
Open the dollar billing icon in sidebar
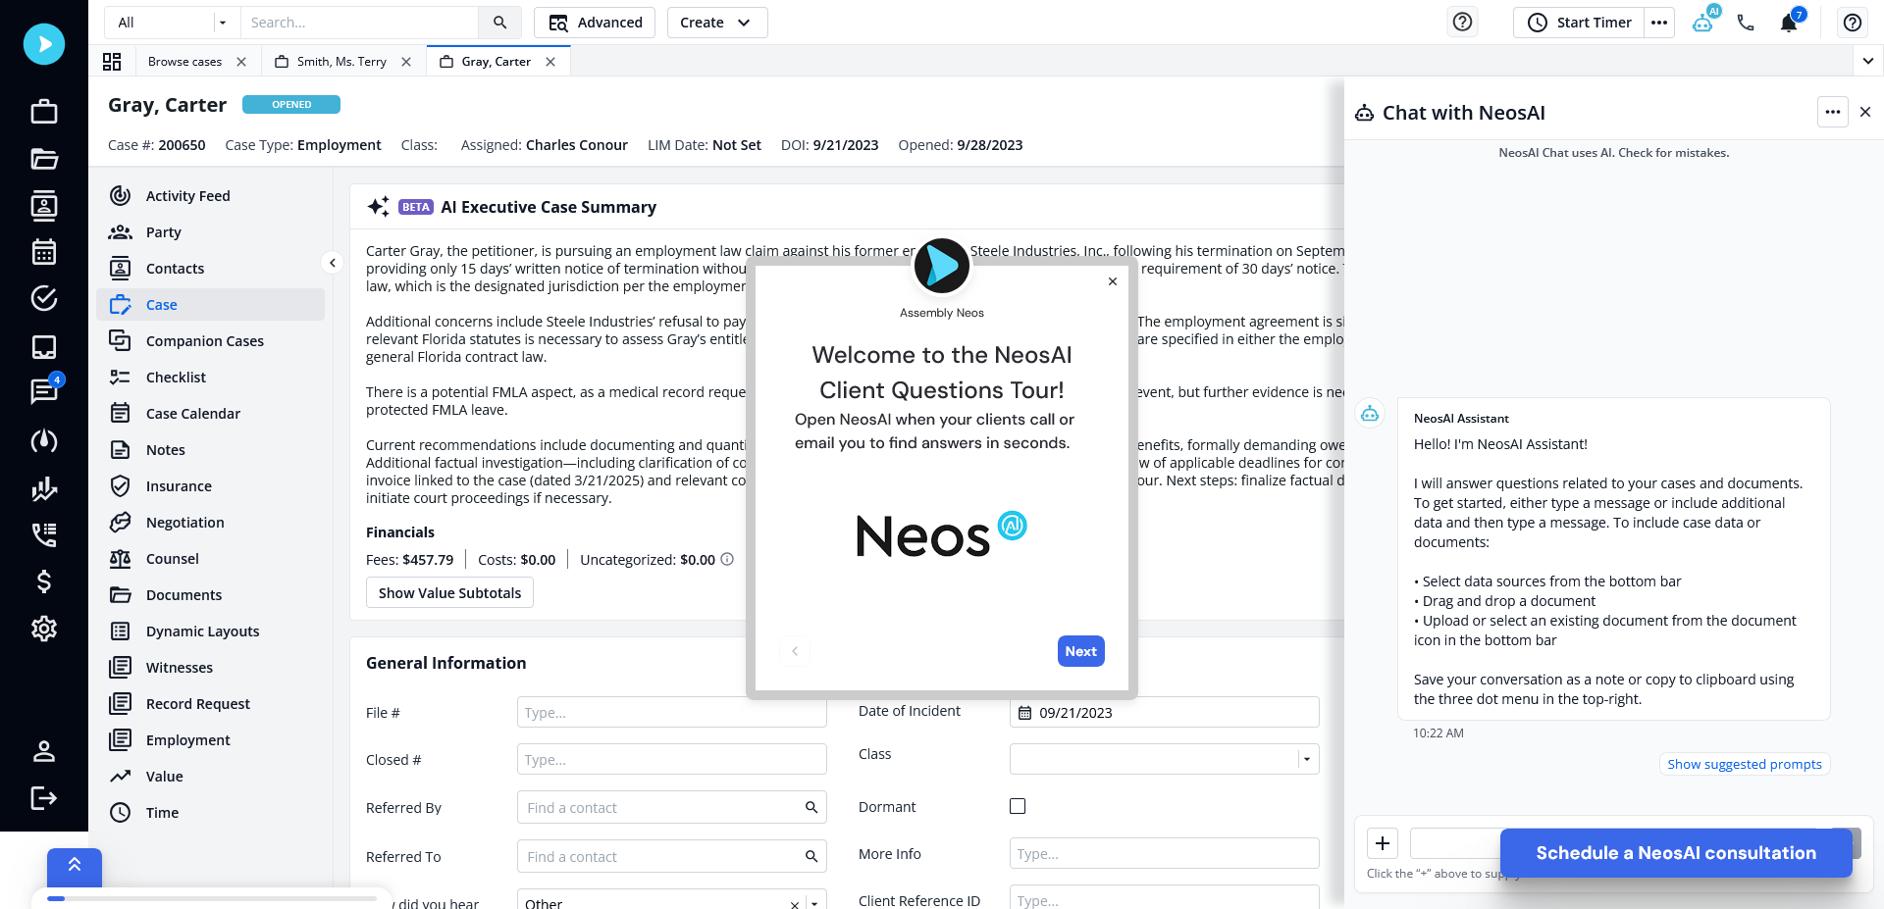click(43, 581)
